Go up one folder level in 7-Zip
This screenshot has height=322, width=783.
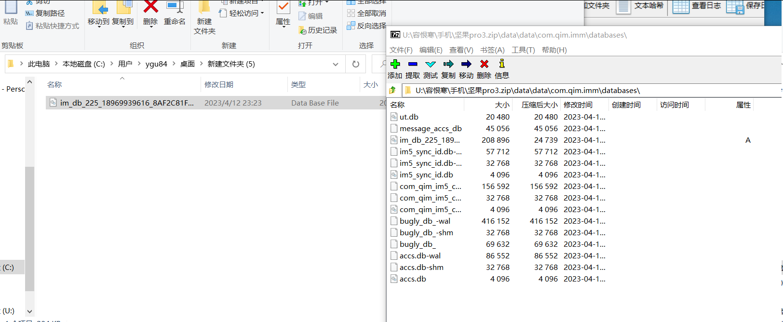click(x=392, y=90)
